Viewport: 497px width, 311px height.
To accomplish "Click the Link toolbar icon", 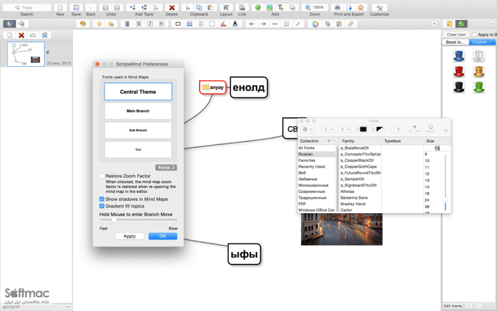I will point(242,7).
